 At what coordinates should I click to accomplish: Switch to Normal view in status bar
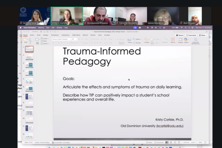(x=167, y=142)
